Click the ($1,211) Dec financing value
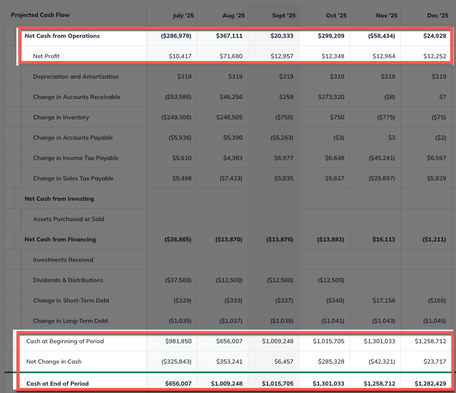Viewport: 456px width, 393px height. [434, 239]
